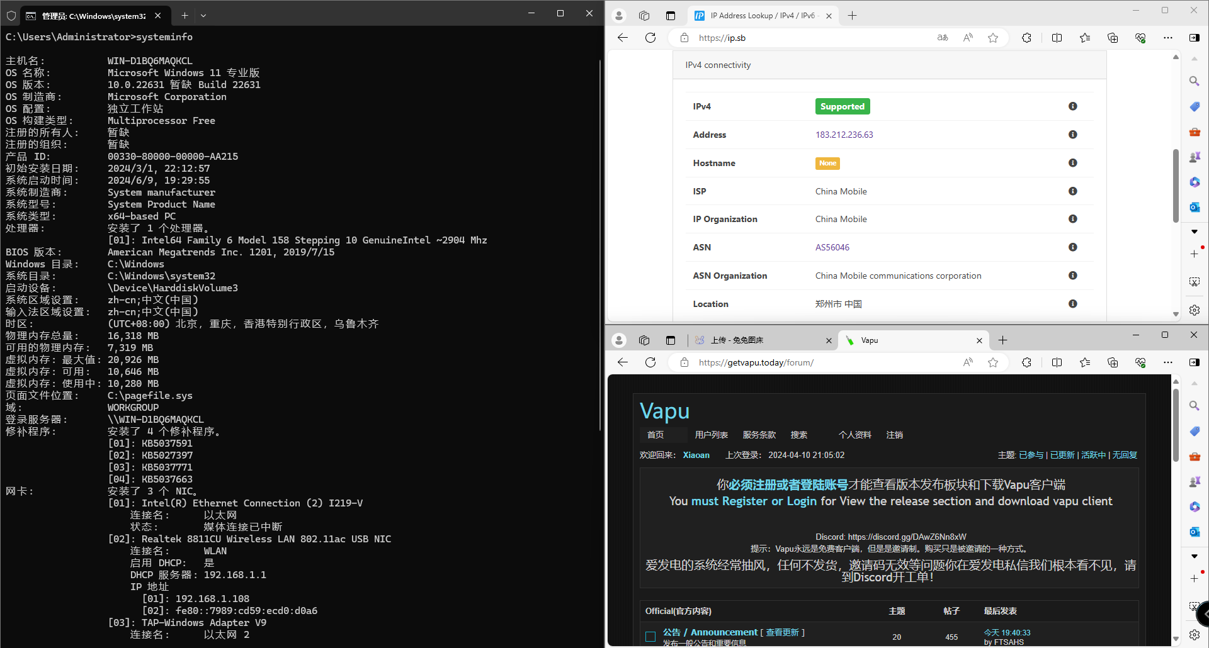This screenshot has width=1209, height=648.
Task: Open the AS56046 link
Action: click(832, 247)
